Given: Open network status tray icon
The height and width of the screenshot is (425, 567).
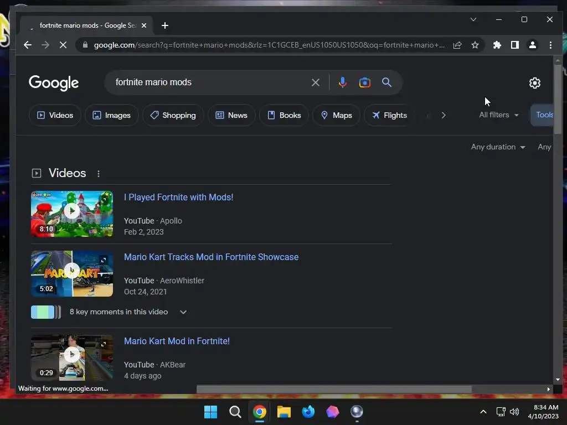Looking at the screenshot, I should click(501, 412).
